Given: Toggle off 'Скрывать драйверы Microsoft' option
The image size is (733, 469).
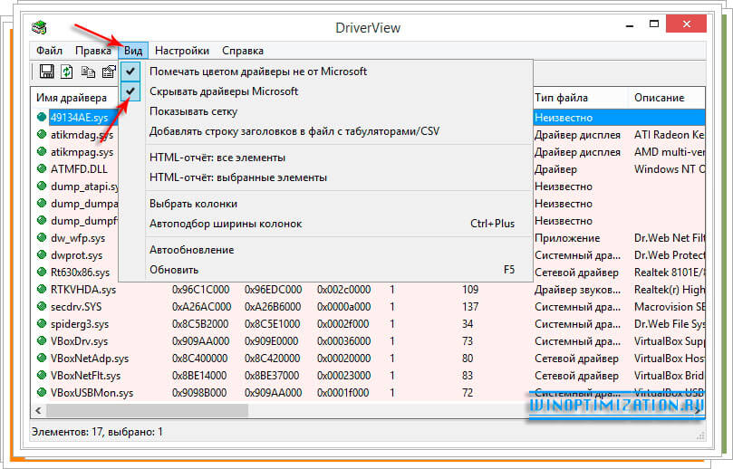Looking at the screenshot, I should (224, 91).
